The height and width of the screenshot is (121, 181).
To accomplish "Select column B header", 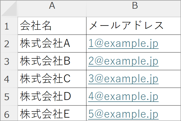I will (134, 9).
